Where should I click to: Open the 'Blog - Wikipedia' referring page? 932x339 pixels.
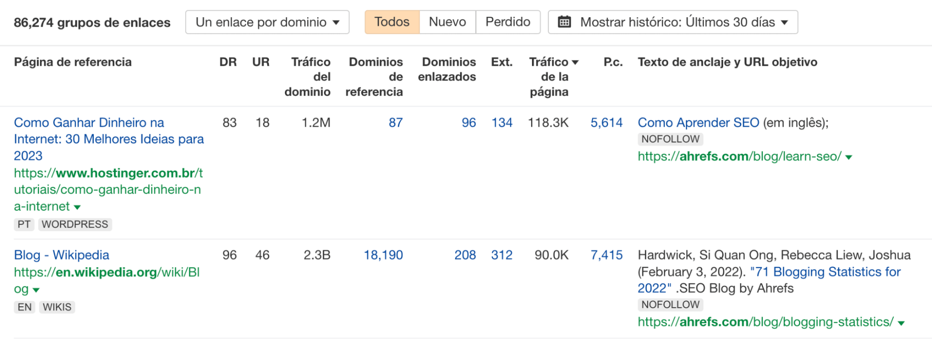pyautogui.click(x=61, y=255)
